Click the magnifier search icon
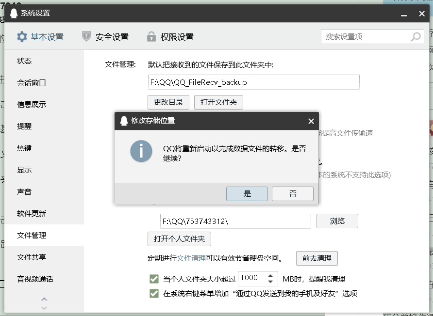Viewport: 433px width, 316px height. click(x=416, y=37)
